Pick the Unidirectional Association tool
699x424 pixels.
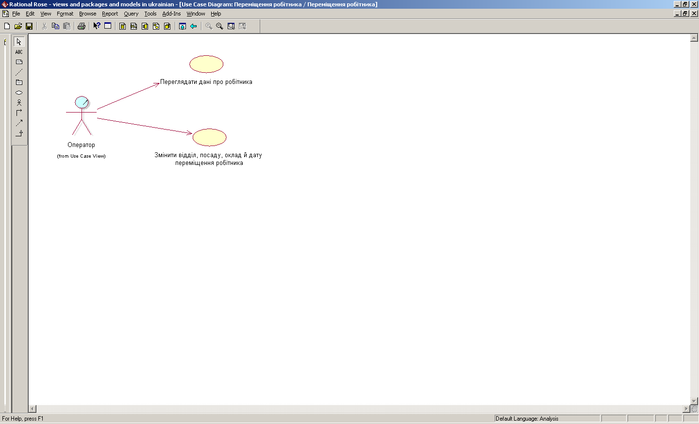19,113
